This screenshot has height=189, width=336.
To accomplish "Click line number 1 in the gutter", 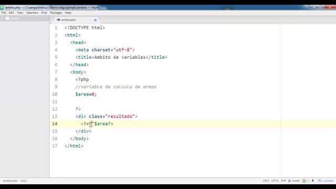I will tap(56, 28).
